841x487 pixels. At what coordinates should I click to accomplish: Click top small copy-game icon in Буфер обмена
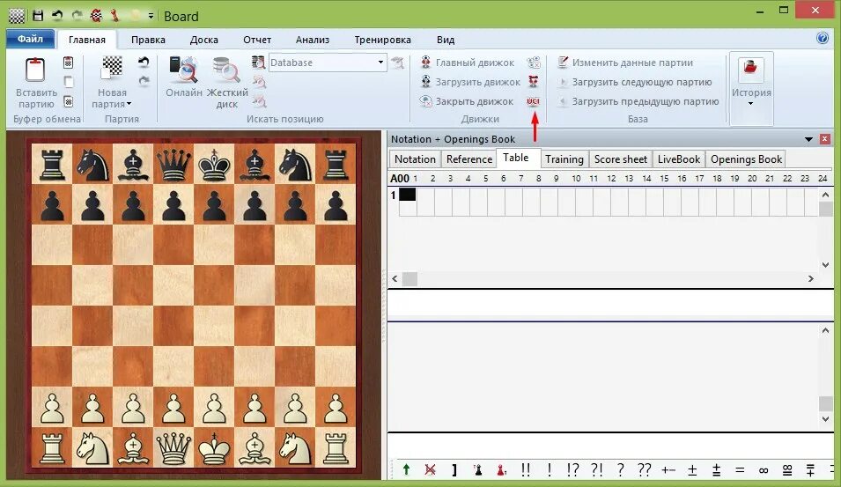68,63
